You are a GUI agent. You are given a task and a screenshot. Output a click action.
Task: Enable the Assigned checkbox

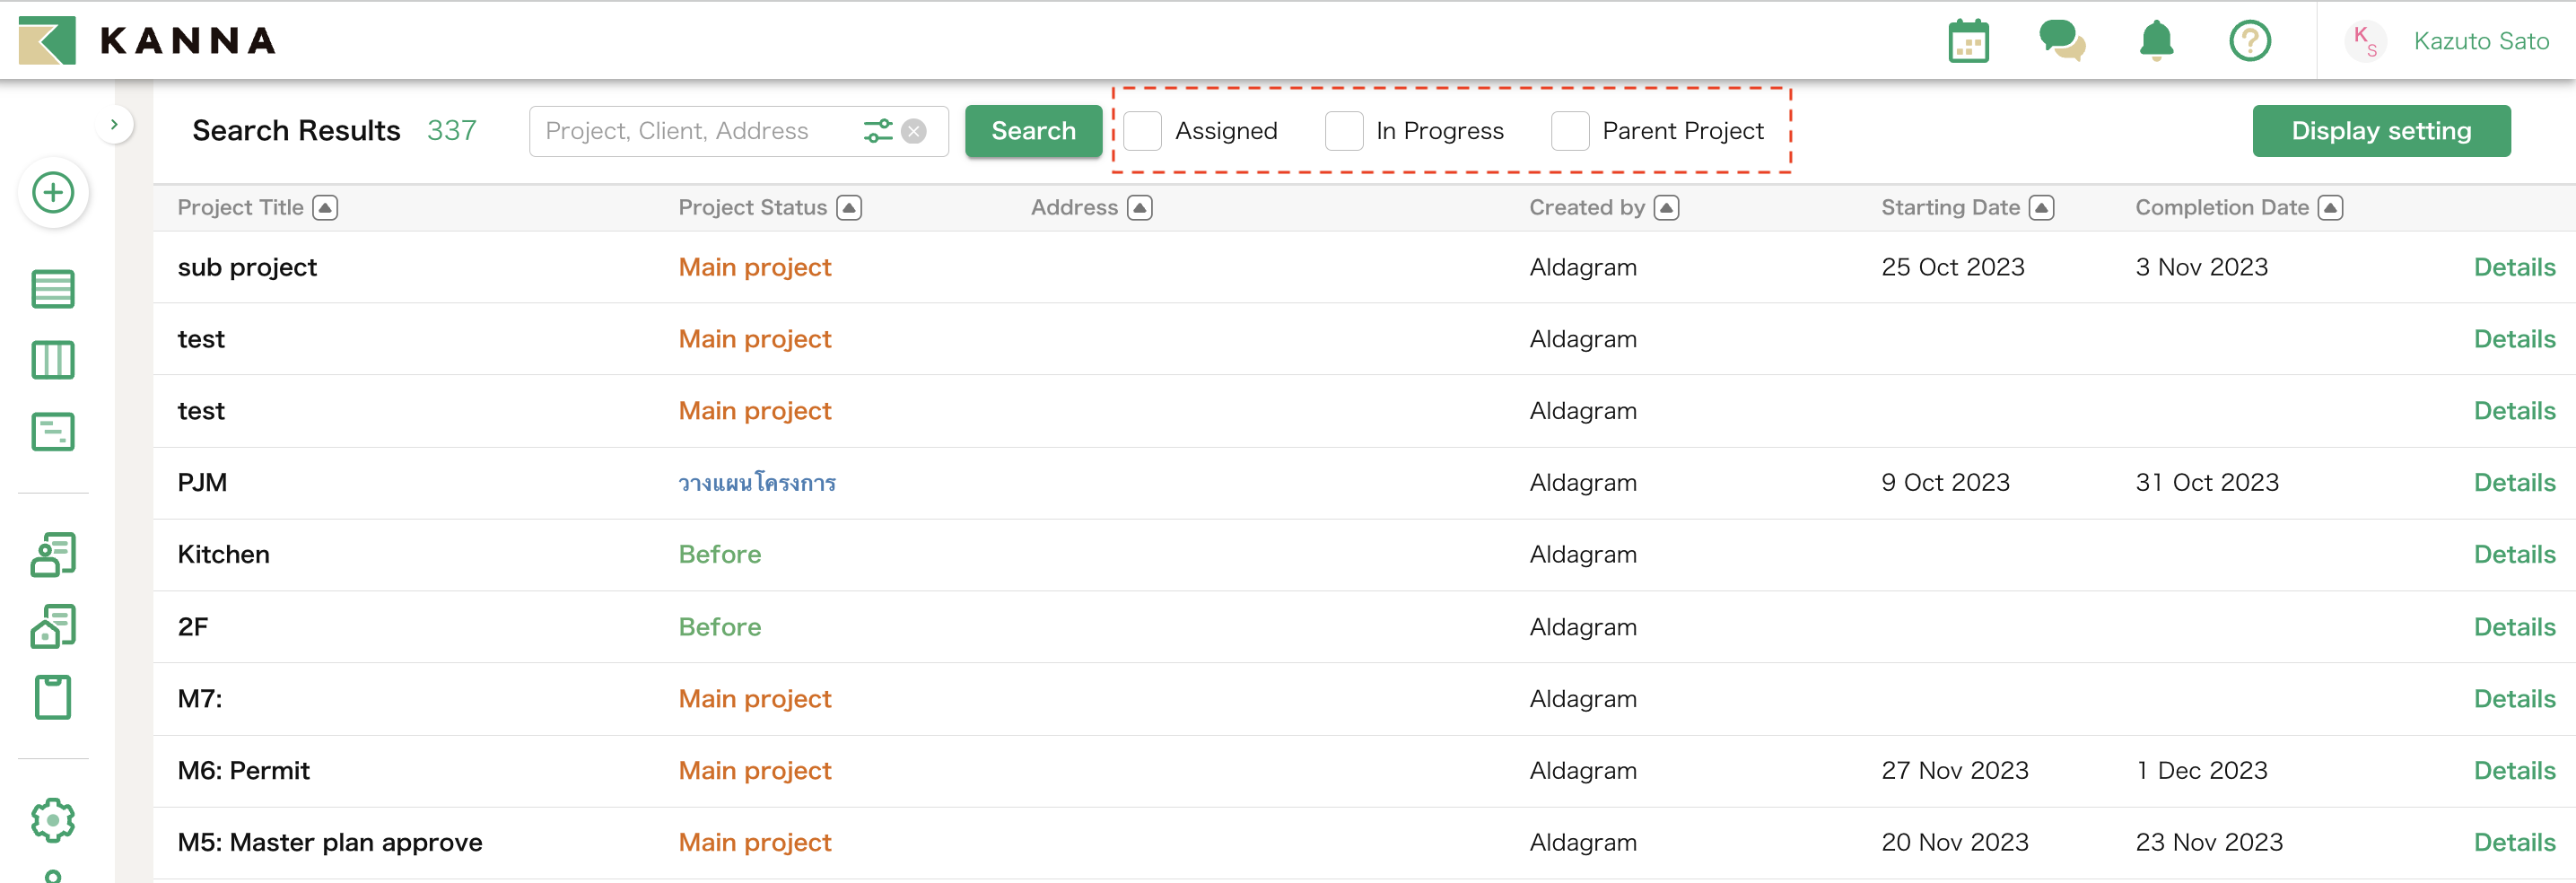[1142, 130]
